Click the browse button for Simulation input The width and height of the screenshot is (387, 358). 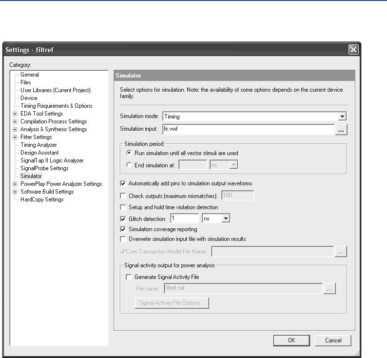pos(341,129)
